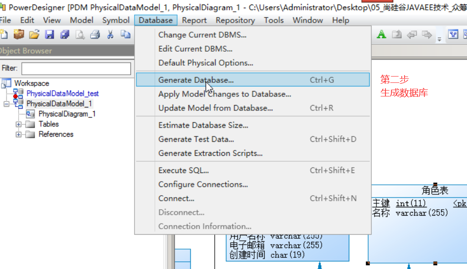
Task: Close the open Database menu
Action: point(156,20)
